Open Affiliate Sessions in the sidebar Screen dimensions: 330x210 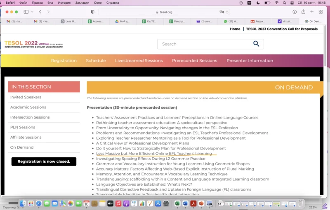[x=26, y=138]
